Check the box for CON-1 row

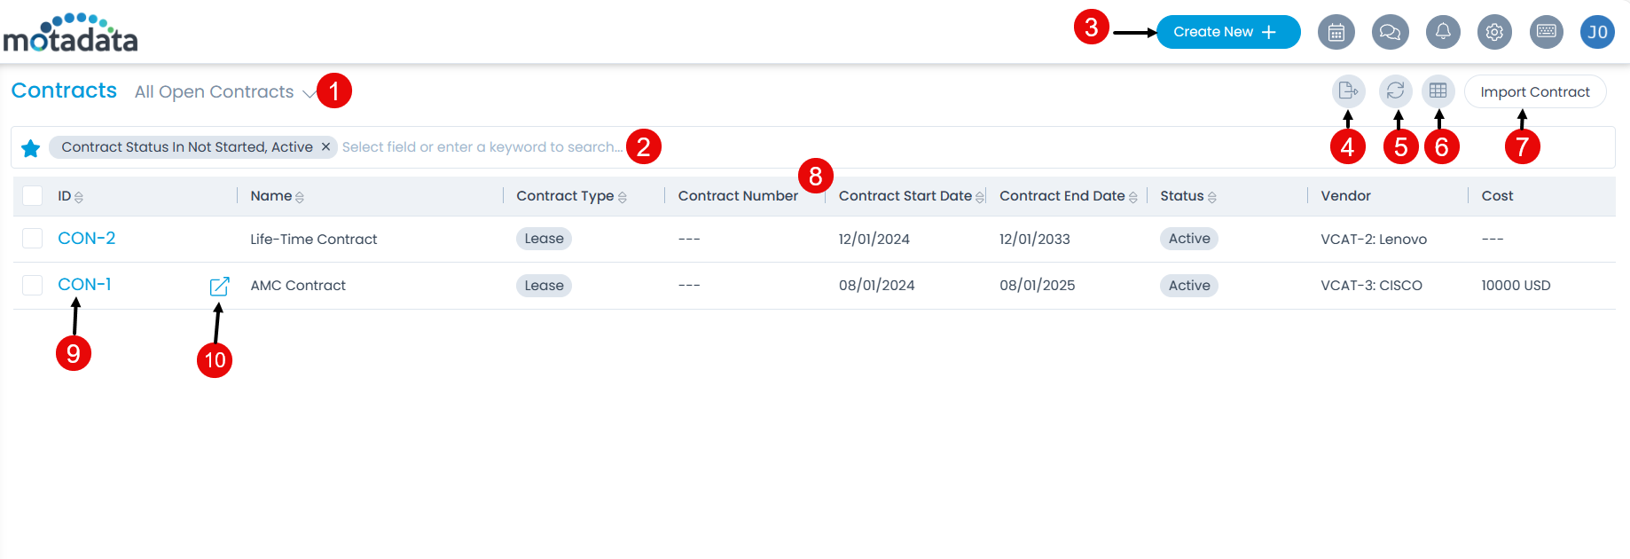[33, 285]
